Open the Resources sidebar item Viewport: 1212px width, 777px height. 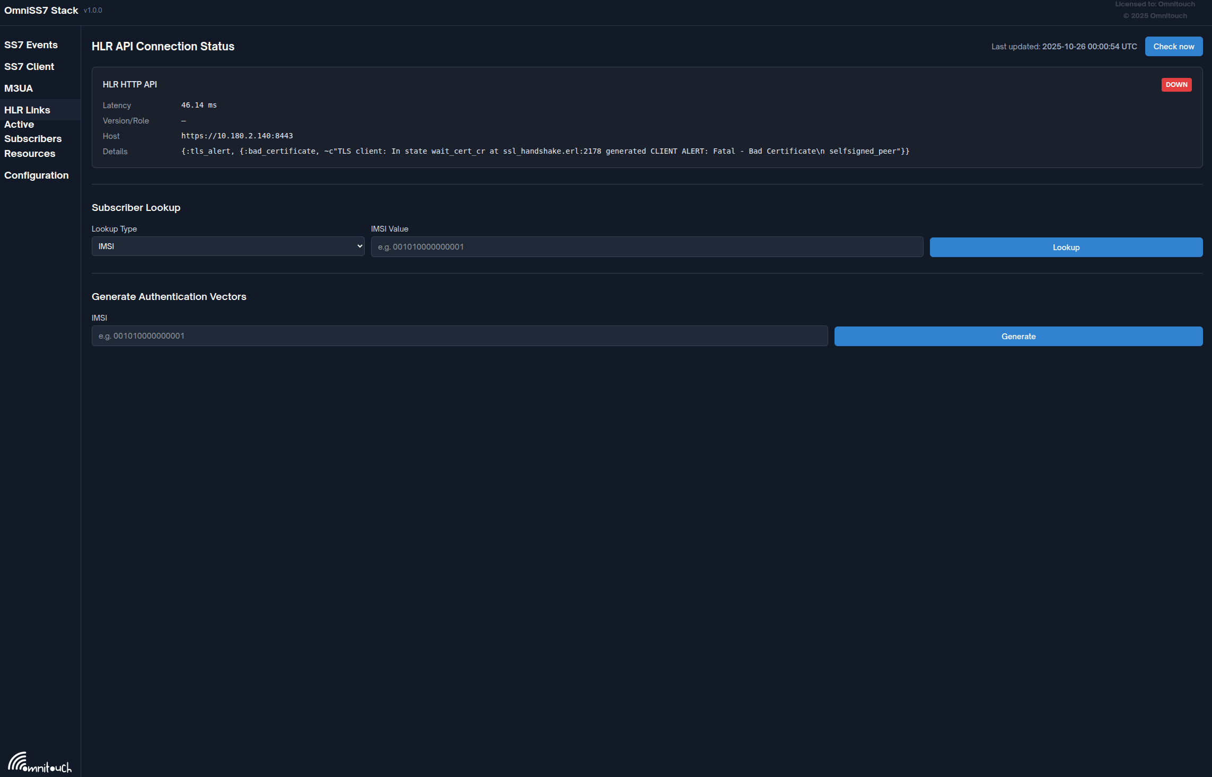pyautogui.click(x=30, y=154)
